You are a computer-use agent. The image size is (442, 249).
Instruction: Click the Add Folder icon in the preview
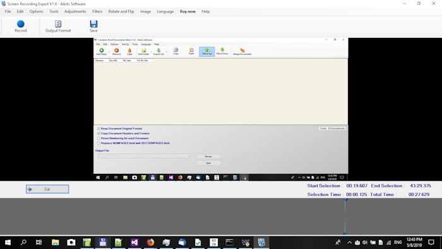143,51
